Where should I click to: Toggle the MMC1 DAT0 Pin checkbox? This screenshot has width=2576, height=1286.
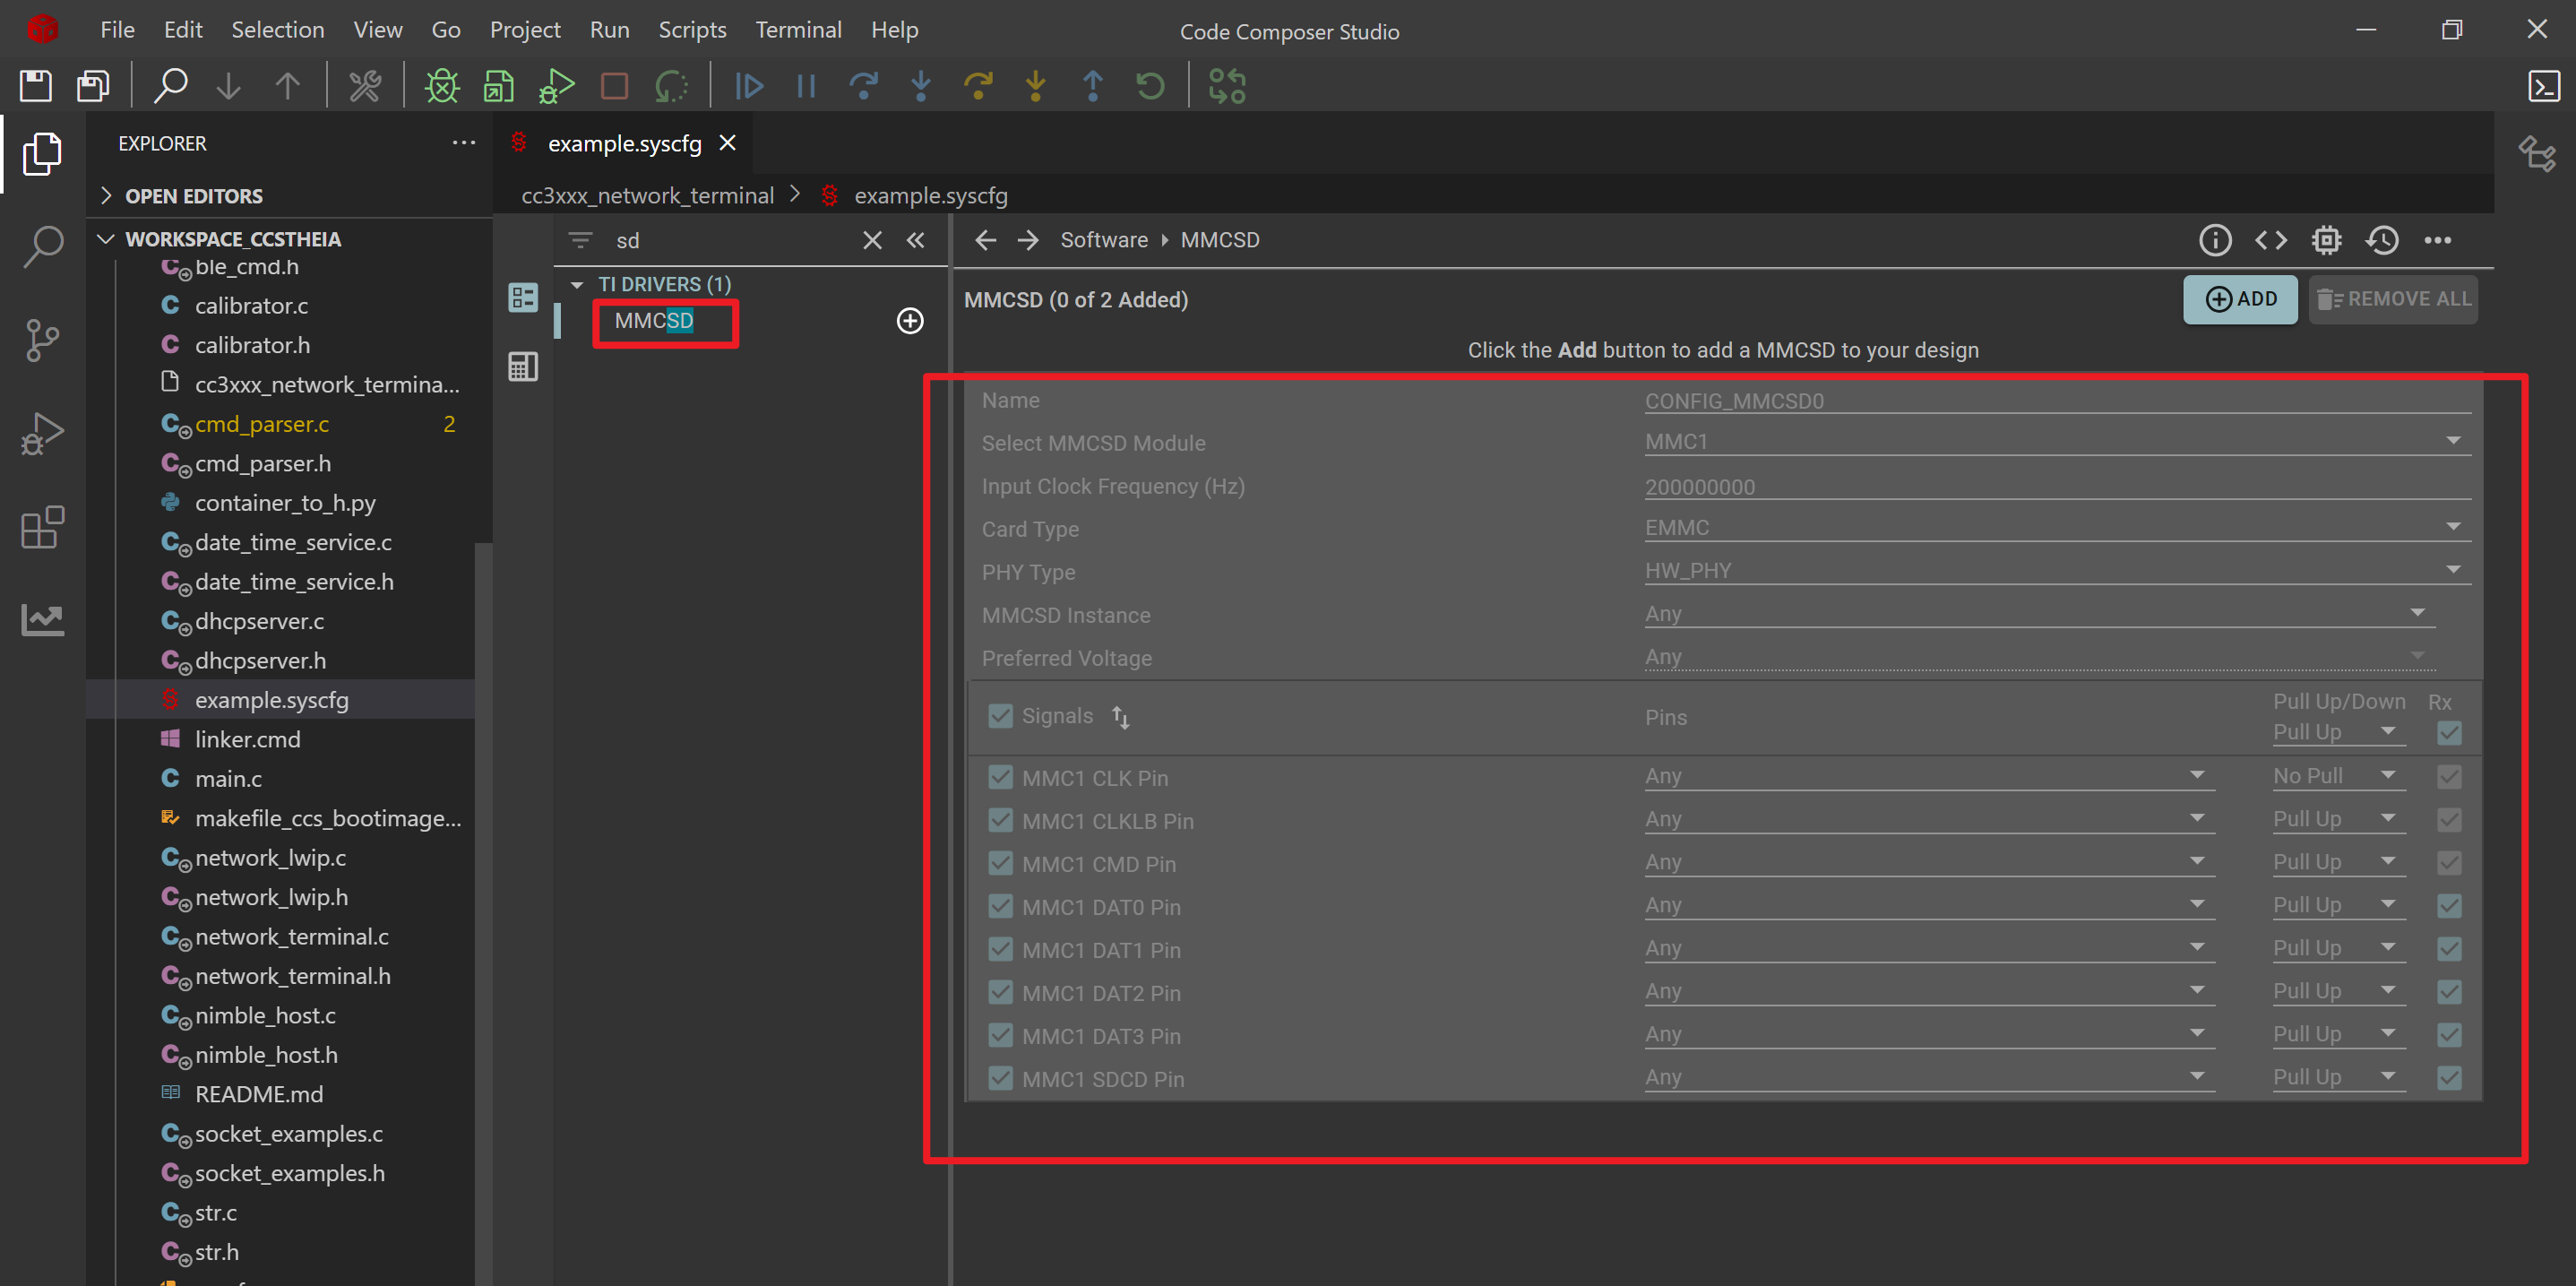click(1000, 906)
